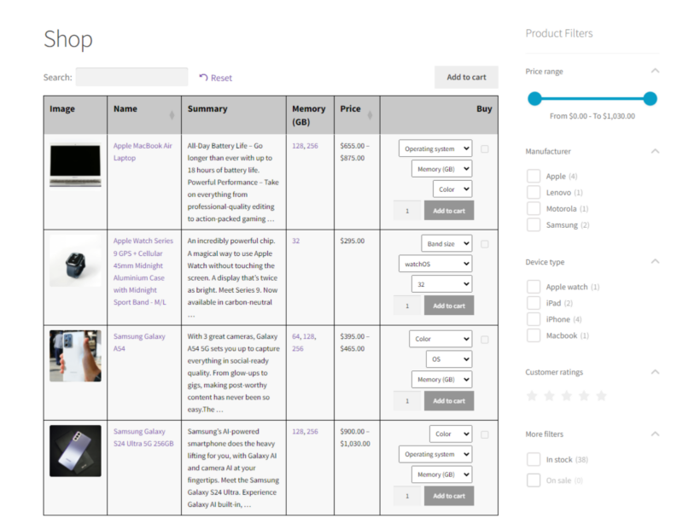
Task: Click the left handle of the price range slider
Action: [534, 99]
